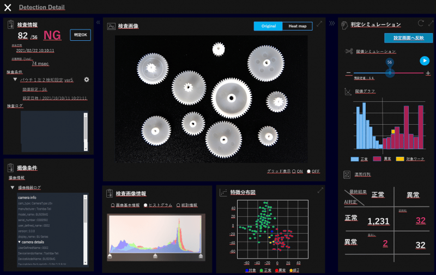Refresh the 判定シミュレーション panel
This screenshot has width=436, height=275.
point(421,23)
